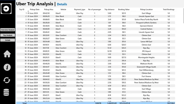This screenshot has width=184, height=104.
Task: Sort by the Vehicle column header
Action: (63, 10)
